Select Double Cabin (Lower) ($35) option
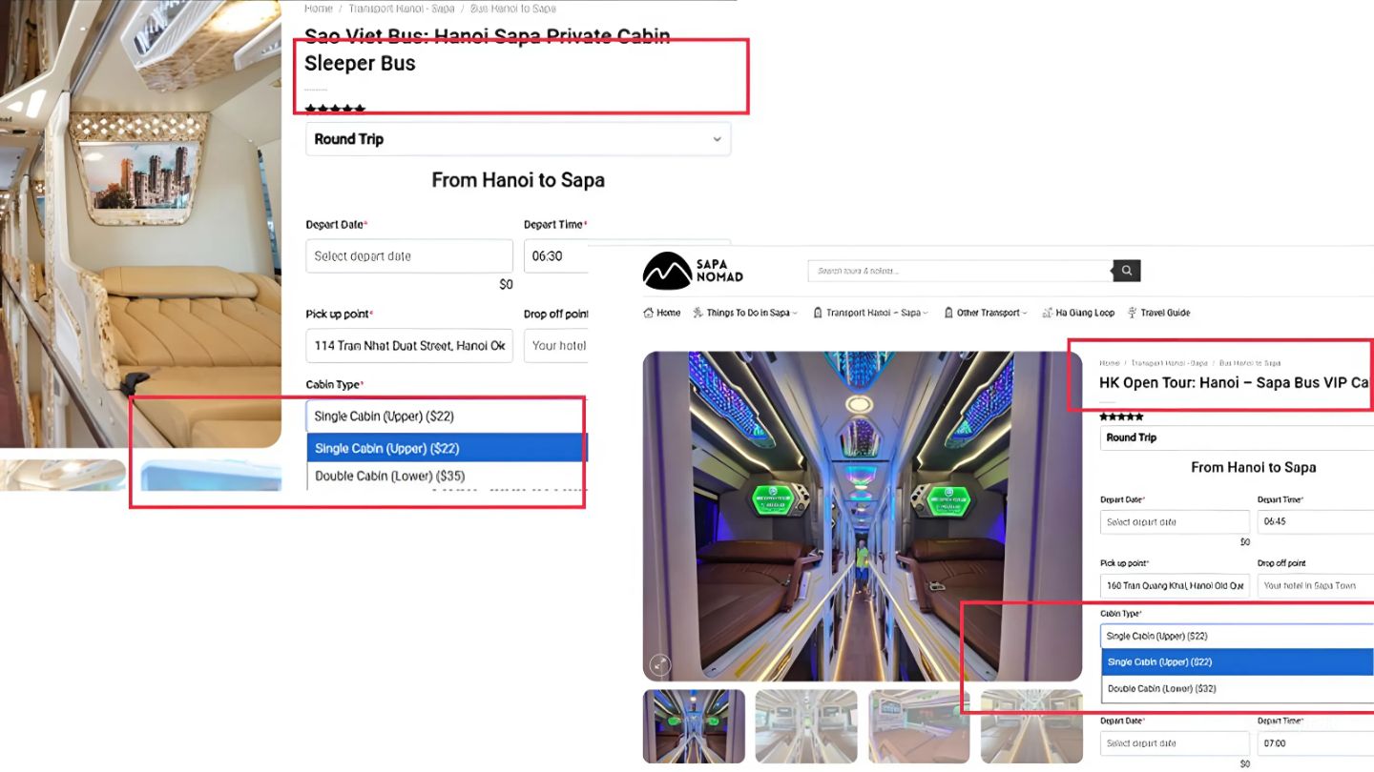Viewport: 1374px width, 772px height. pyautogui.click(x=389, y=476)
